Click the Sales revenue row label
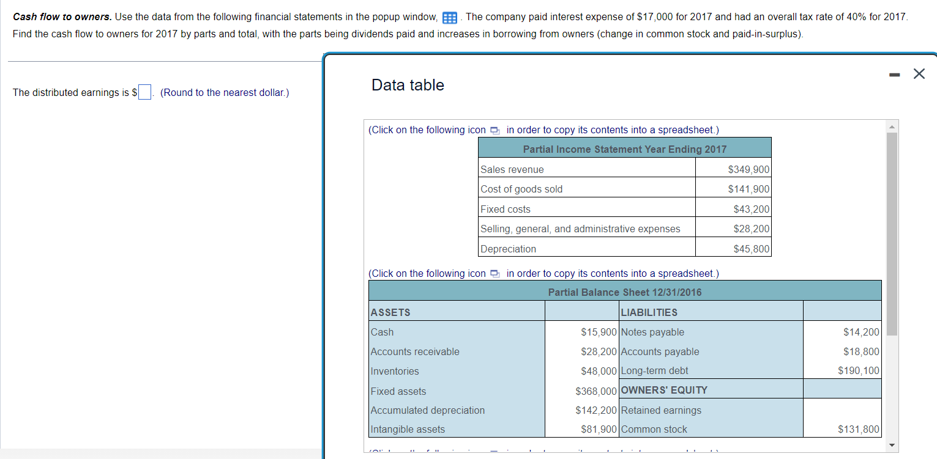 click(x=512, y=169)
